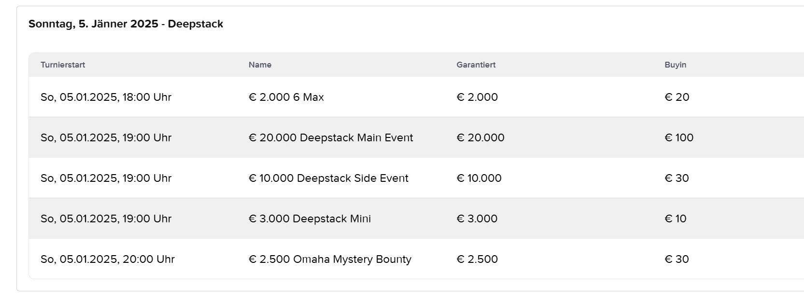Click the 18:00 Uhr start time cell
Viewport: 804px width, 300px height.
point(106,97)
